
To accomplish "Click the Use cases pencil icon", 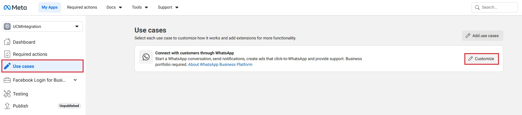I will 7,66.
